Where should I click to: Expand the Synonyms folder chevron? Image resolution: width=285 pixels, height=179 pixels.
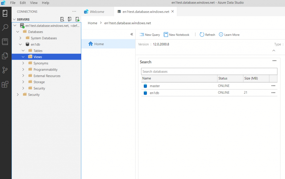tap(23, 63)
